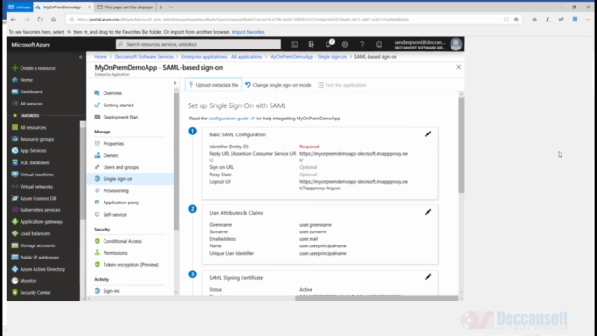Screen dimensions: 597x336
Task: Switch to the This page can't be displayed tab
Action: 125,7
